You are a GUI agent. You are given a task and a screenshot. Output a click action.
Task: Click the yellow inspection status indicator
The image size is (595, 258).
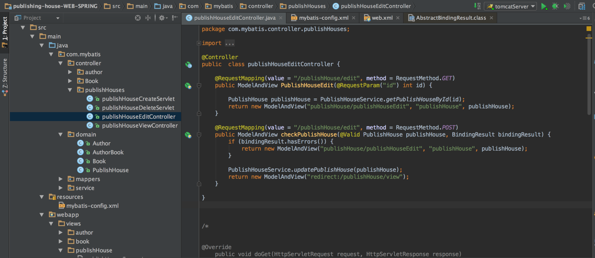[588, 28]
